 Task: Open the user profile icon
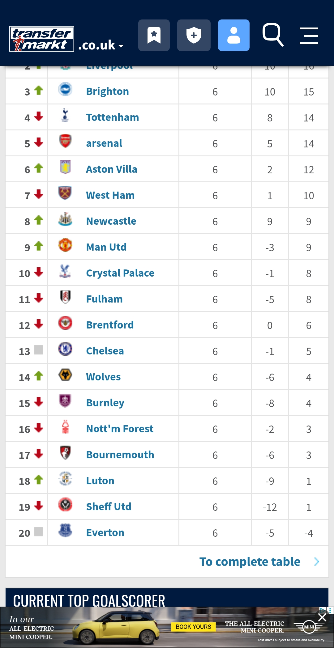233,35
